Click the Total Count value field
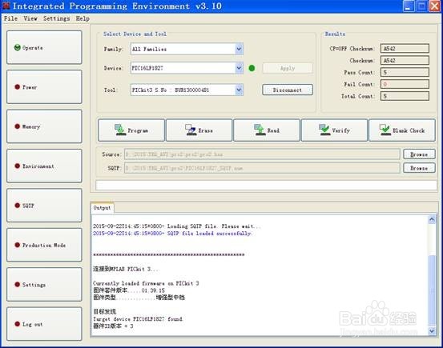443x348 pixels. pyautogui.click(x=405, y=96)
